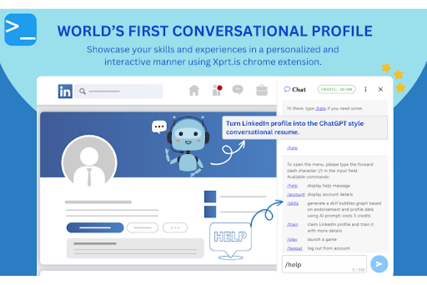Click the /help link in greeting message
The height and width of the screenshot is (285, 427).
click(321, 109)
